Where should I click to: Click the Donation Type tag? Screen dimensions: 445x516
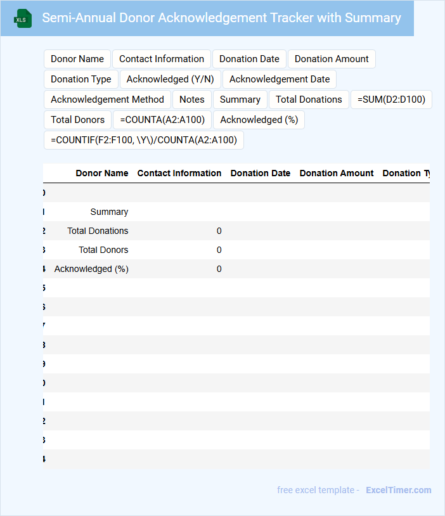[81, 79]
